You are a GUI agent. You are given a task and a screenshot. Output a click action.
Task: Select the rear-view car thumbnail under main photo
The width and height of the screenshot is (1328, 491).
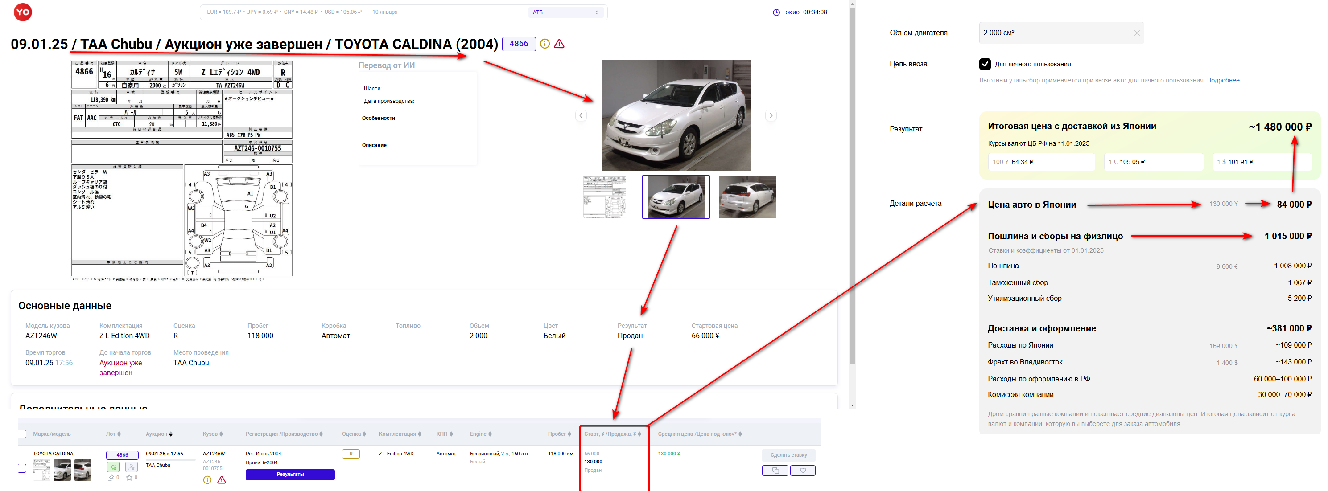pos(747,197)
